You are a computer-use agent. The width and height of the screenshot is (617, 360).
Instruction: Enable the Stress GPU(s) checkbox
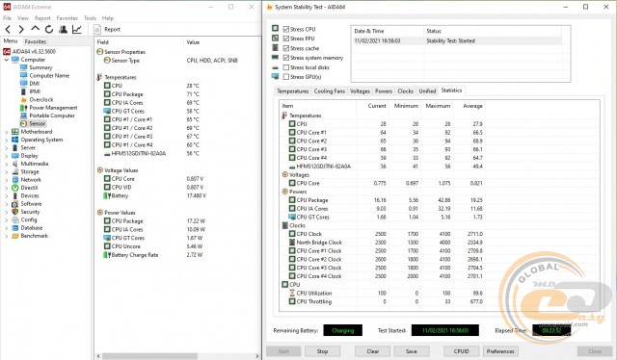tap(286, 77)
